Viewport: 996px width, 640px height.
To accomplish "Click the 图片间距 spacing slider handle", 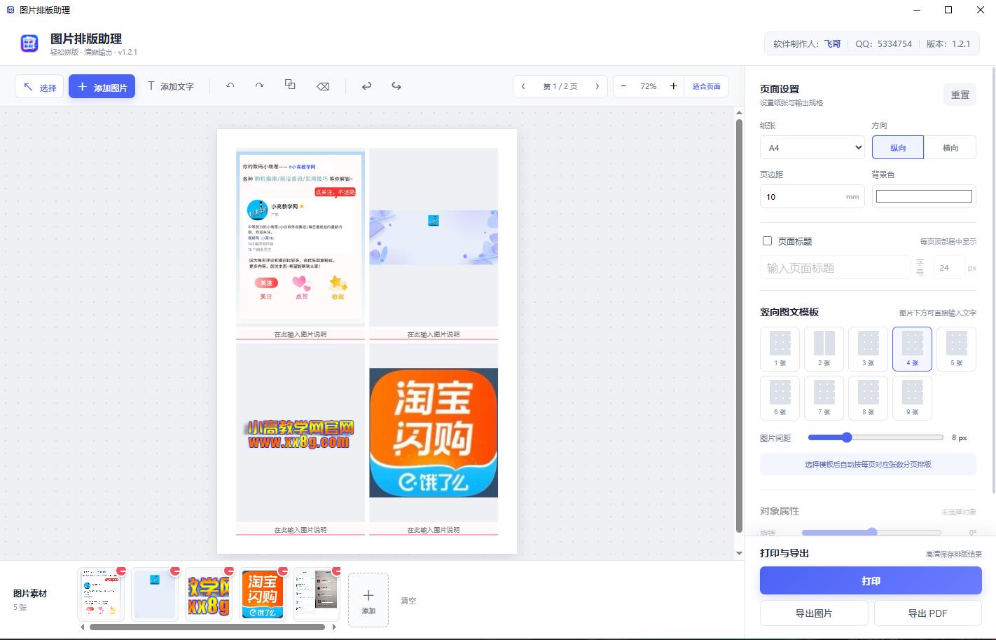I will (x=847, y=437).
